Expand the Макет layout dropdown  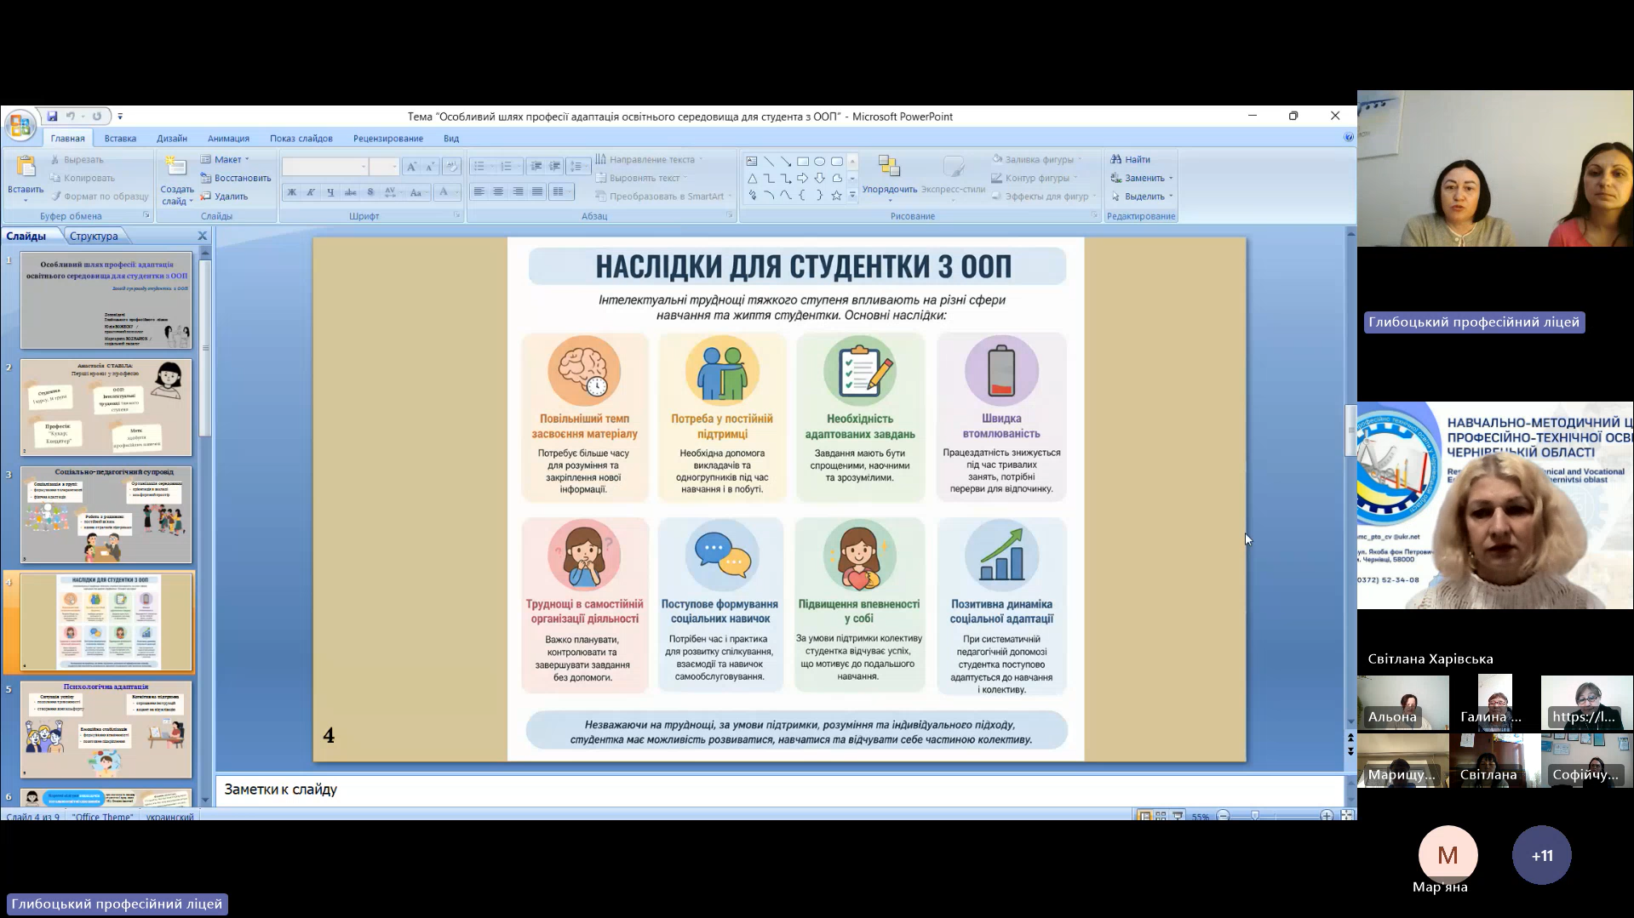point(247,160)
